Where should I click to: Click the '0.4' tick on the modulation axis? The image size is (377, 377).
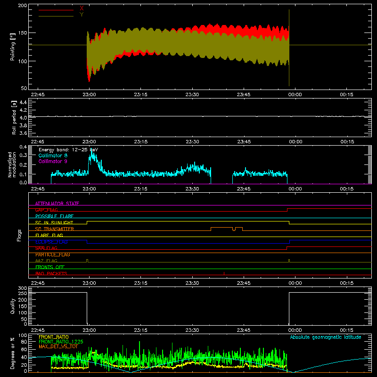click(23, 147)
